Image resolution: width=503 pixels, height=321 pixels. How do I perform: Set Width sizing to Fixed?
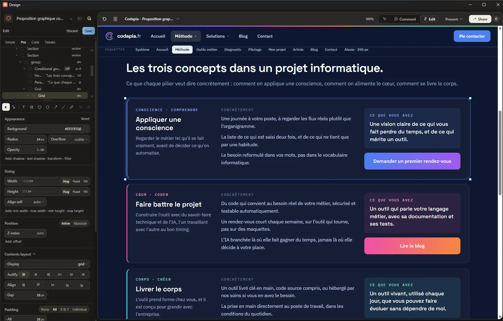click(x=76, y=181)
